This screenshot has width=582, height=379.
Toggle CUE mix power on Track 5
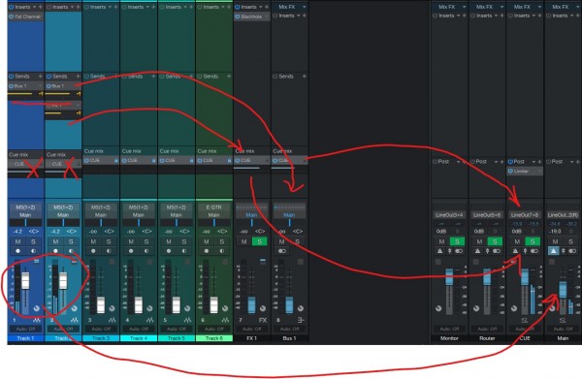pos(162,161)
